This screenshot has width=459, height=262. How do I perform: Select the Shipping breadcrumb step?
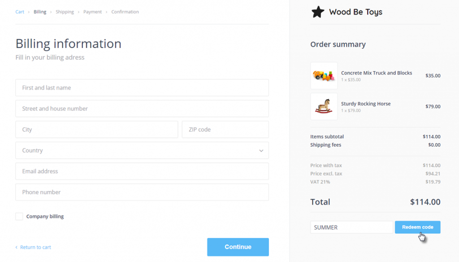tap(65, 12)
